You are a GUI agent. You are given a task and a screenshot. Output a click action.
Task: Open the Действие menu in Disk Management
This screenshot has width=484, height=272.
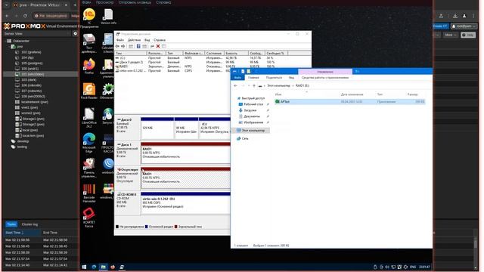pyautogui.click(x=134, y=40)
